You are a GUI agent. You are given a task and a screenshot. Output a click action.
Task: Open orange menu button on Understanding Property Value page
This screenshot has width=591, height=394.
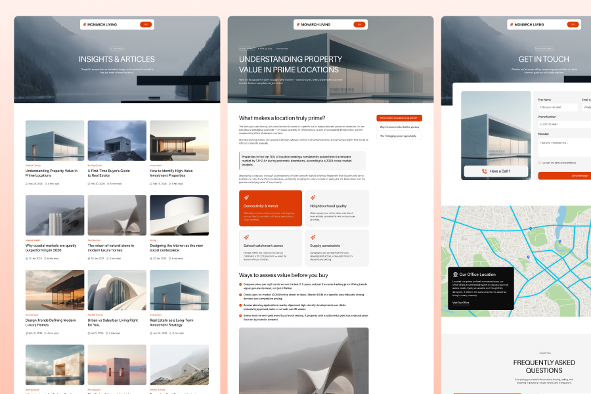(x=359, y=24)
